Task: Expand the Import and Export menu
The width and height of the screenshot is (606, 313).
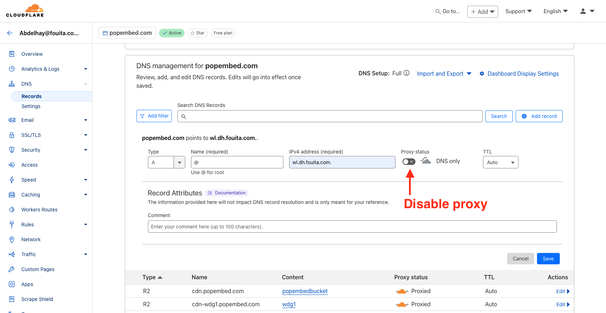Action: point(444,74)
